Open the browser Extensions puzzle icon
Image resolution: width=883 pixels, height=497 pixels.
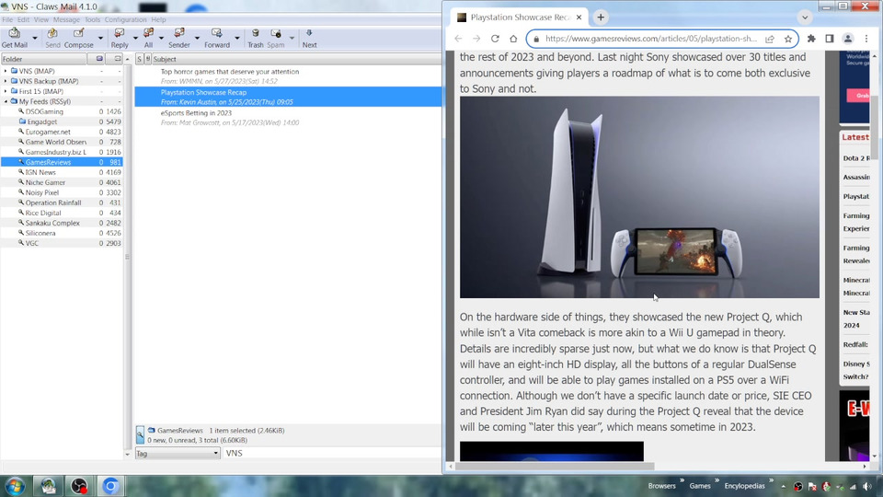811,39
